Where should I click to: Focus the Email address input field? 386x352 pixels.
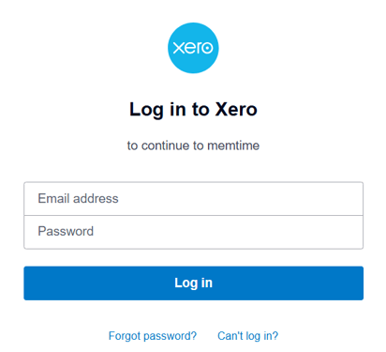(193, 199)
